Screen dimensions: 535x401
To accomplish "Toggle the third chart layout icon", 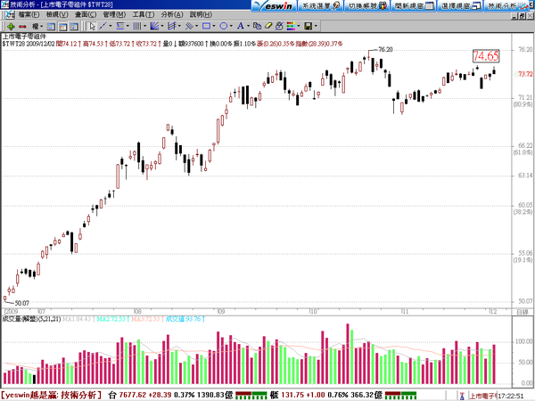I will 74,26.
